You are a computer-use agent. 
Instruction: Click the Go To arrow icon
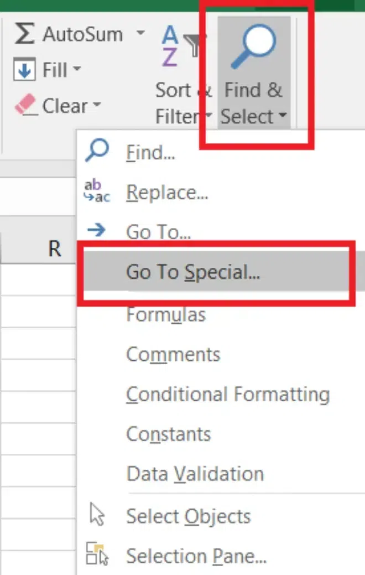coord(97,230)
